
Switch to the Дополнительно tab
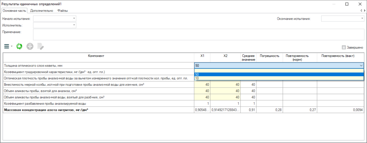42,10
